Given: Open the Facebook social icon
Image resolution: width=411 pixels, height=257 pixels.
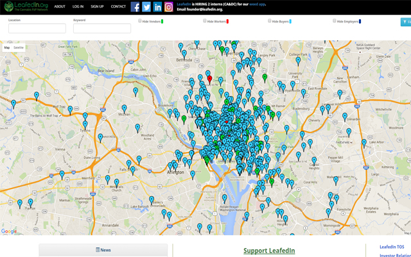Looking at the screenshot, I should click(x=136, y=7).
